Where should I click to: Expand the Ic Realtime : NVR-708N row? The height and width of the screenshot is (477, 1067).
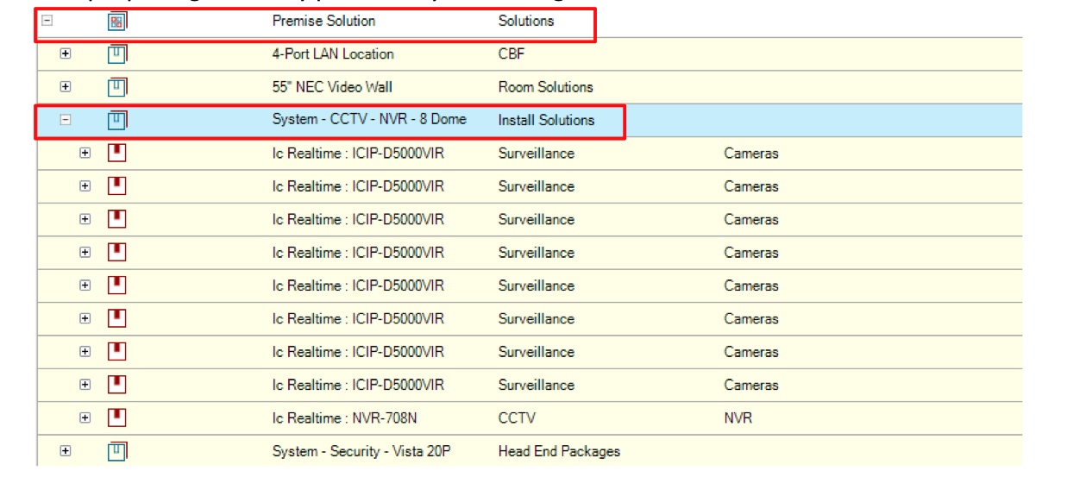pyautogui.click(x=85, y=417)
